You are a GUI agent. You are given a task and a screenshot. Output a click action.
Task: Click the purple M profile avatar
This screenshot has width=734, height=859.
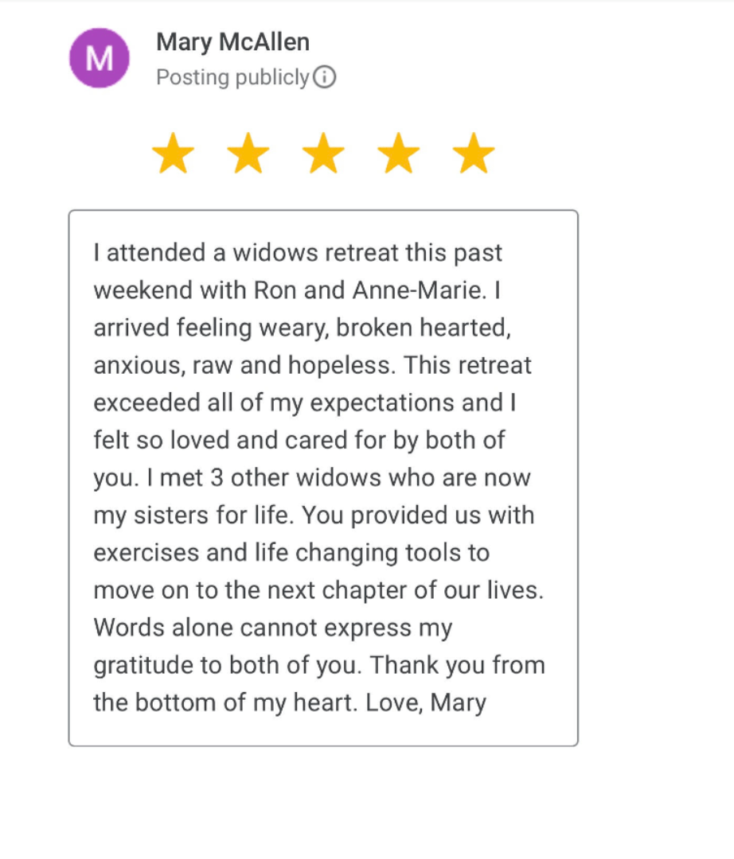tap(100, 58)
